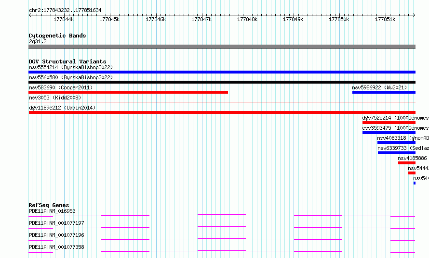Click the red nsv4085886 variant bar
429x258 pixels.
tap(407, 163)
